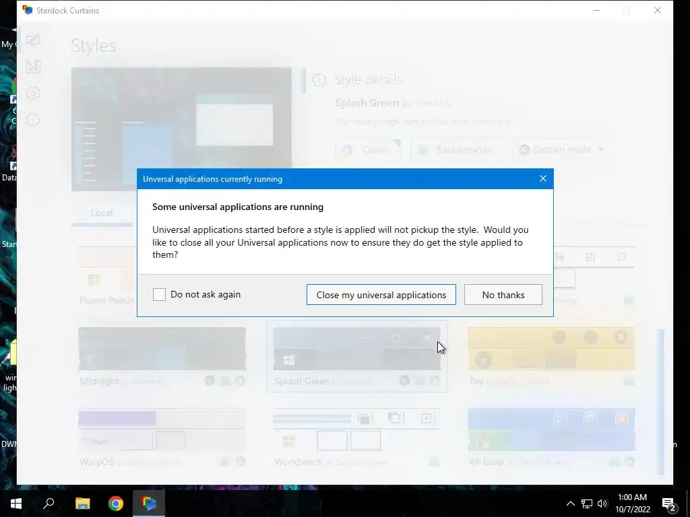Choose No thanks in the dialog
The width and height of the screenshot is (690, 517).
[503, 295]
